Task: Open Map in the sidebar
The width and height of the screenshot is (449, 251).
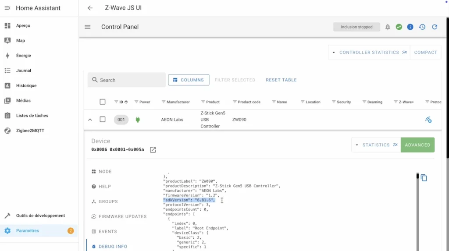Action: pos(39,41)
